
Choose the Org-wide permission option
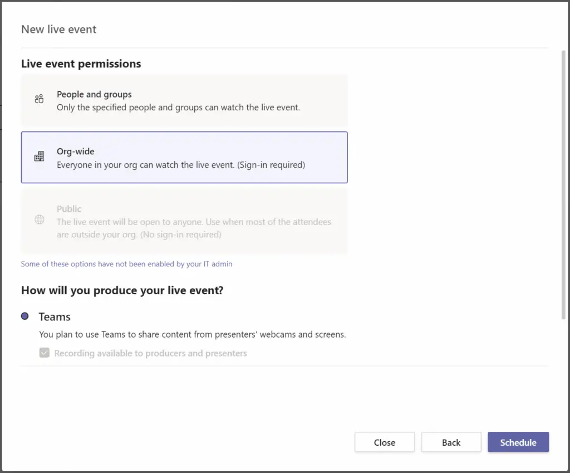[184, 157]
